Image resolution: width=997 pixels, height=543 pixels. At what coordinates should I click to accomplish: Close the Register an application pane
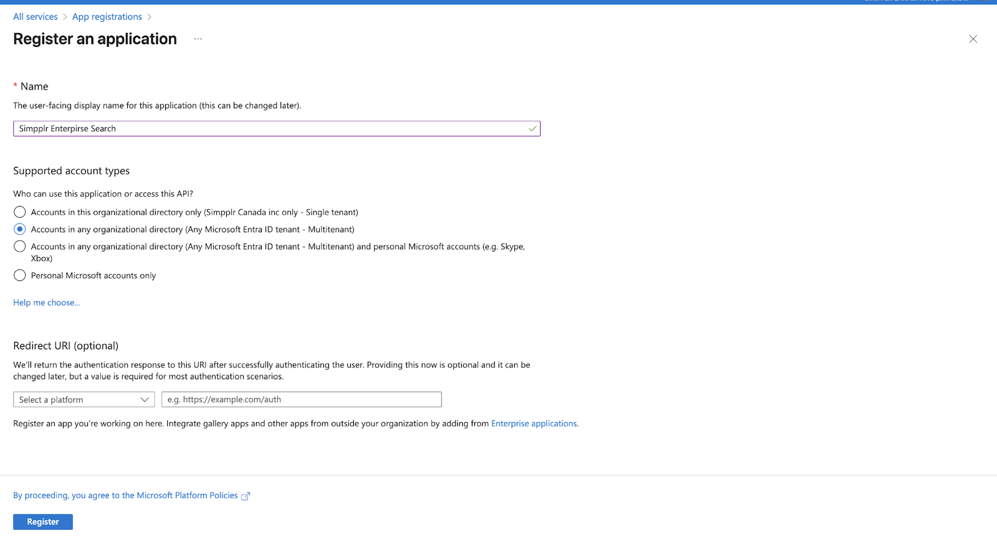pos(973,39)
